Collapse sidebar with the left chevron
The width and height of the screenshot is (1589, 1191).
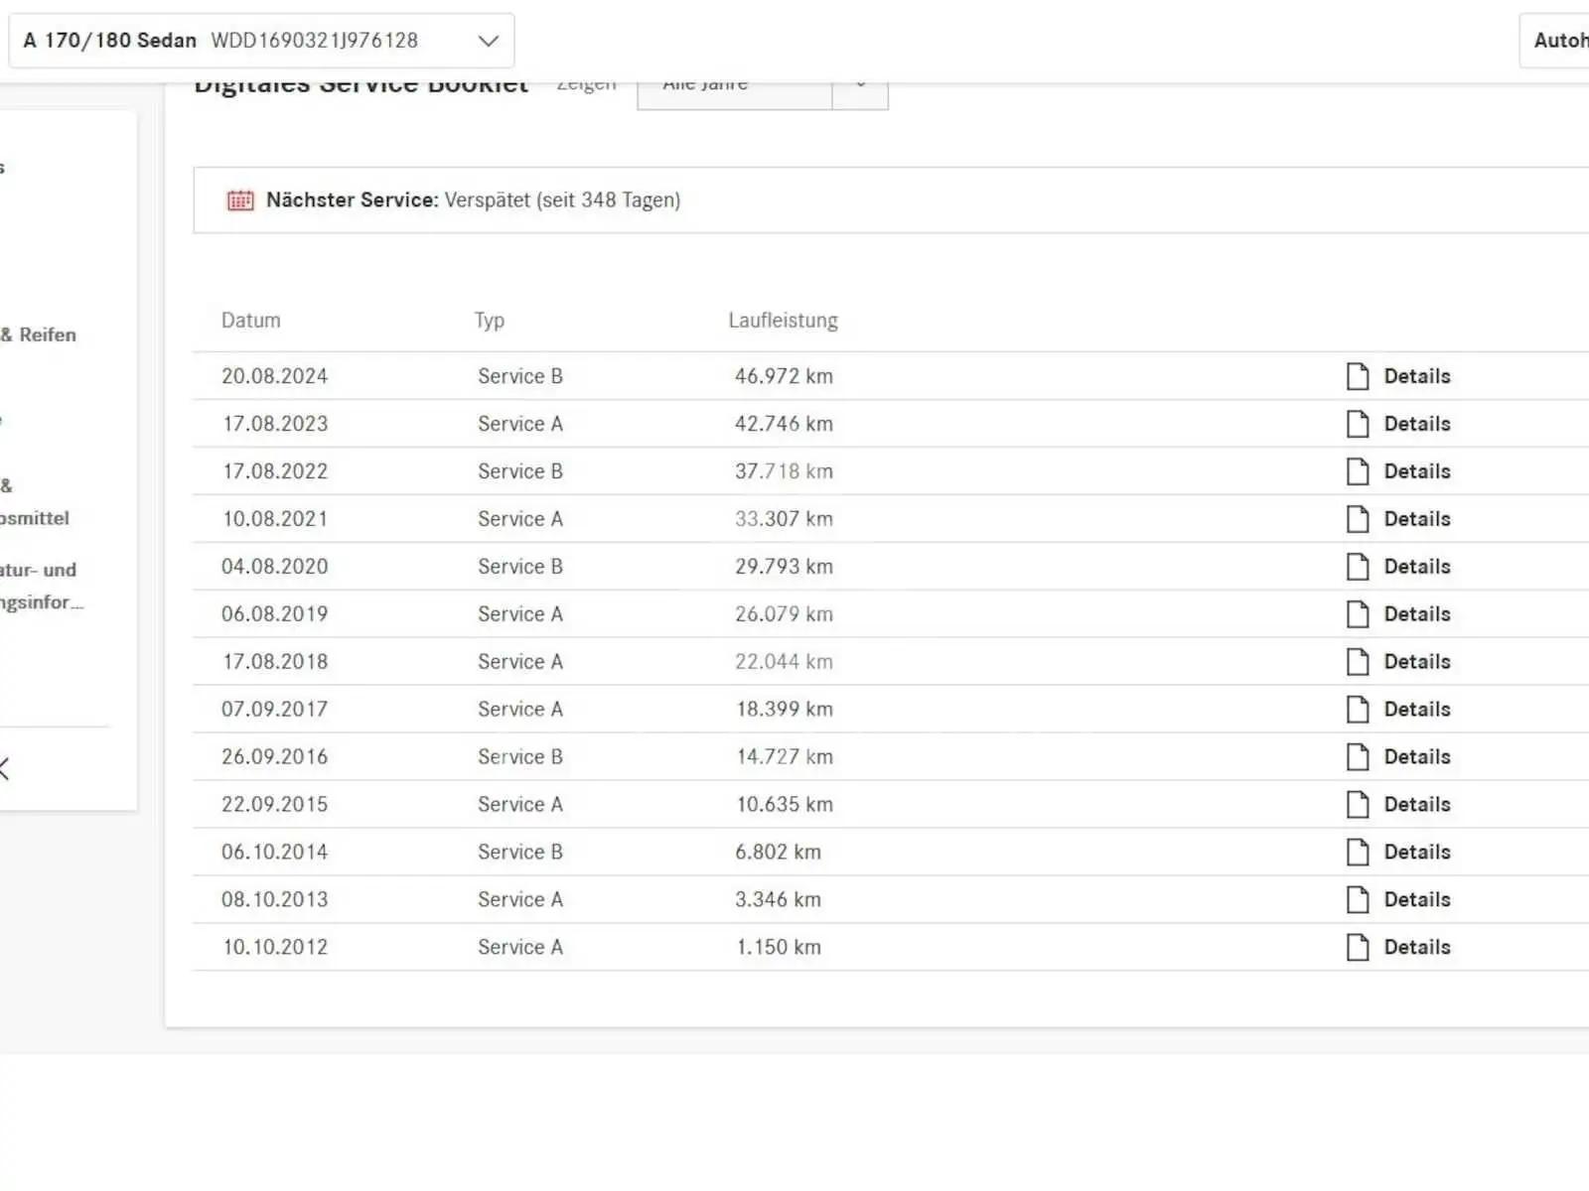[x=4, y=768]
